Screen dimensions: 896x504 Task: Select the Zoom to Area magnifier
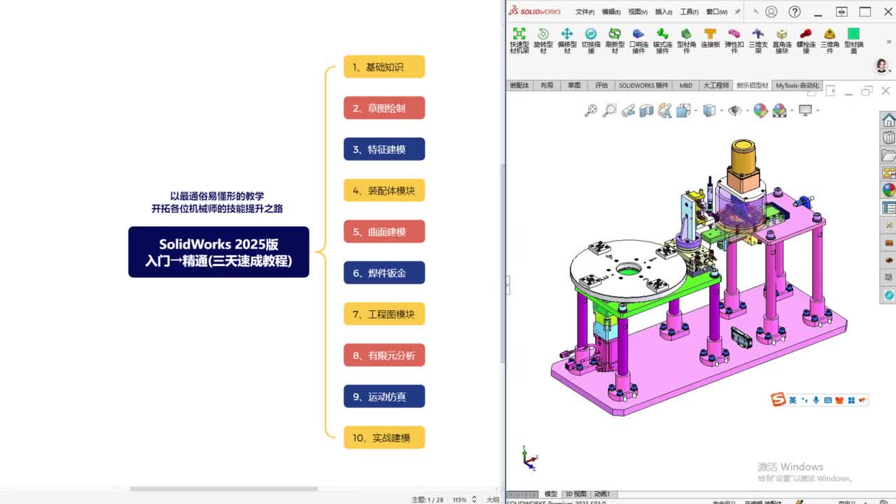610,111
